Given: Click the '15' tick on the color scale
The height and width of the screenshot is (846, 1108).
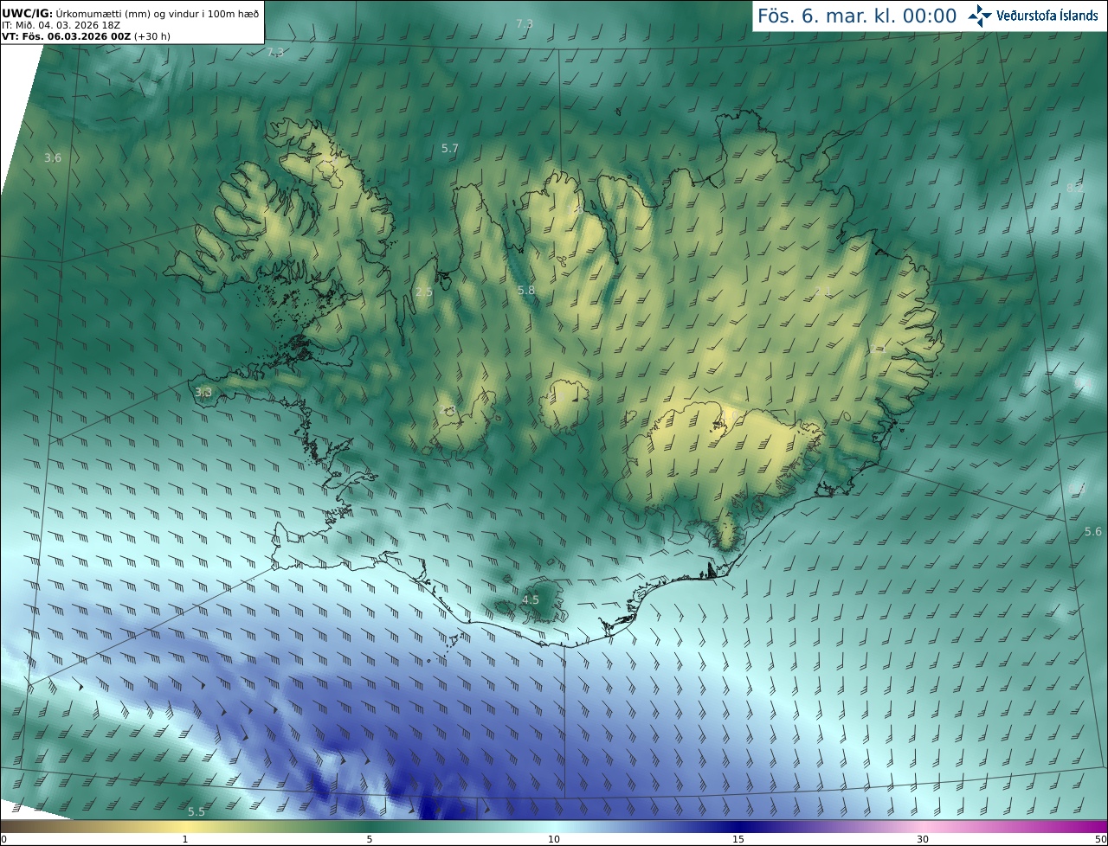Looking at the screenshot, I should [x=738, y=839].
